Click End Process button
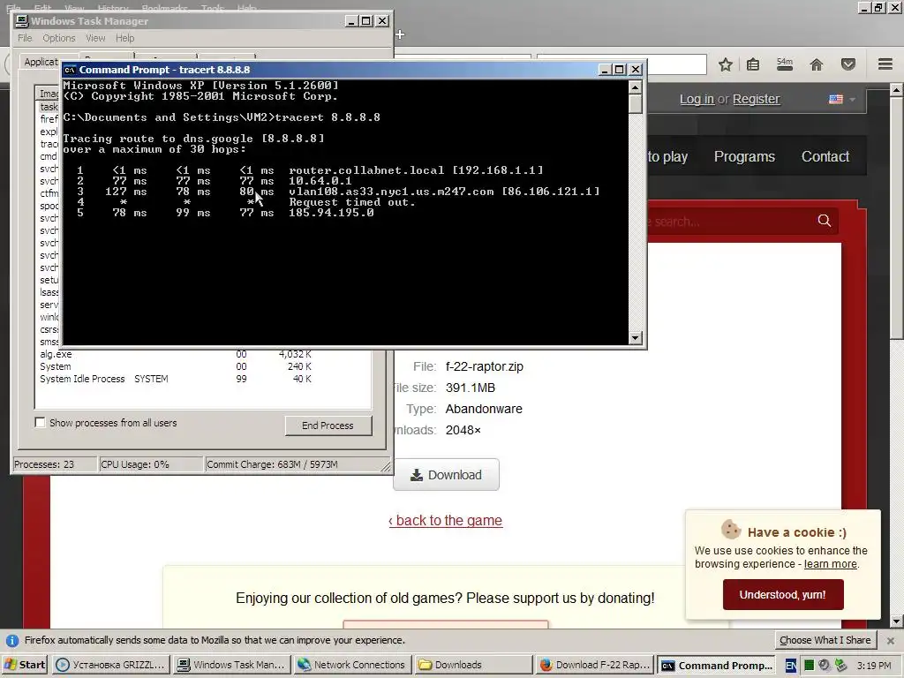904x678 pixels. pos(328,426)
